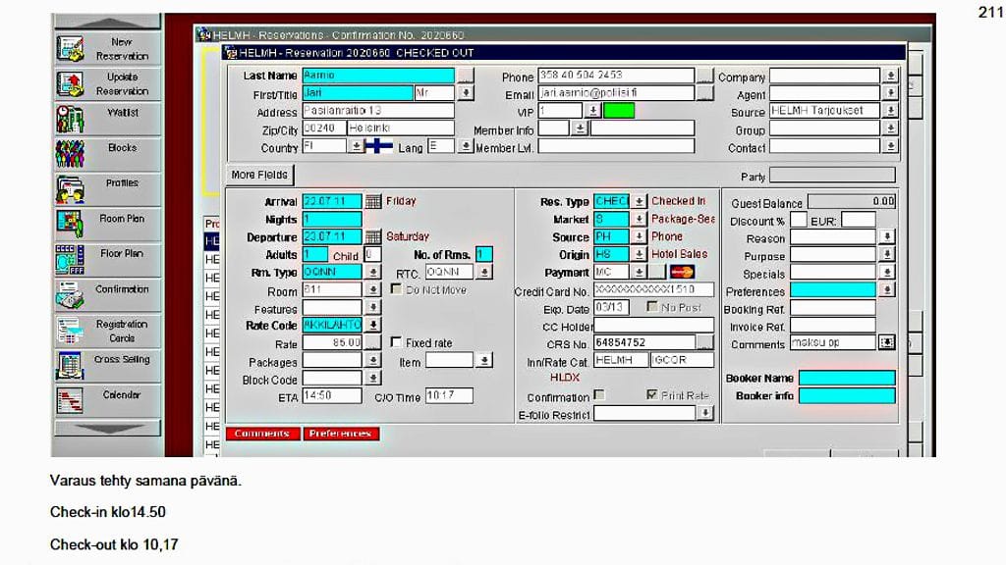
Task: Click the Guest Balance value field
Action: (x=852, y=202)
